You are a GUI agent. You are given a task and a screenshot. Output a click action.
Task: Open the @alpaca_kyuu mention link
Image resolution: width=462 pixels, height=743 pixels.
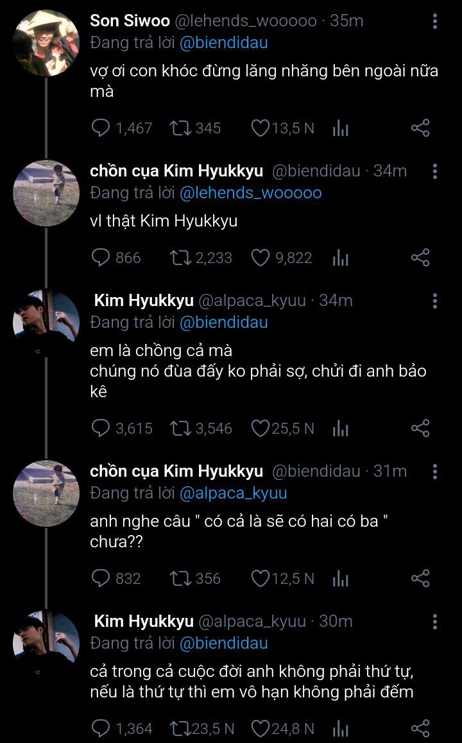pos(233,493)
